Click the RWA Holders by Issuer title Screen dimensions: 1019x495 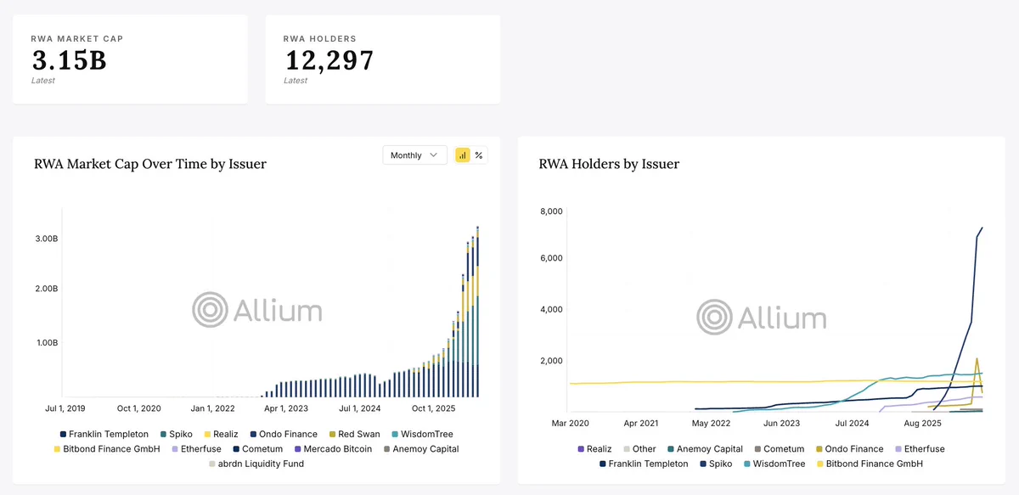(x=609, y=164)
